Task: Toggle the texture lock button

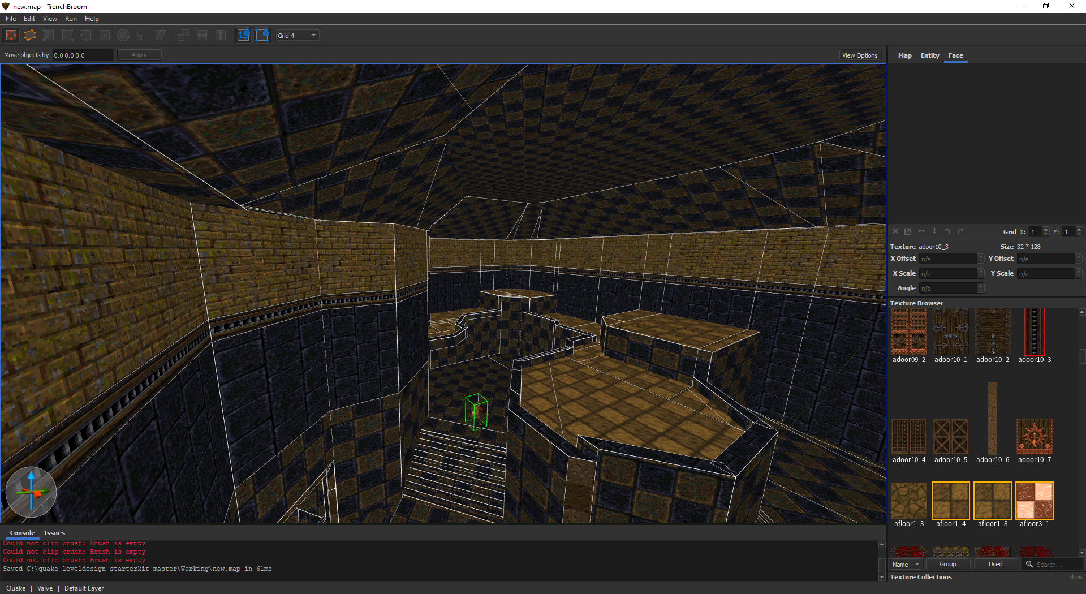Action: (243, 35)
